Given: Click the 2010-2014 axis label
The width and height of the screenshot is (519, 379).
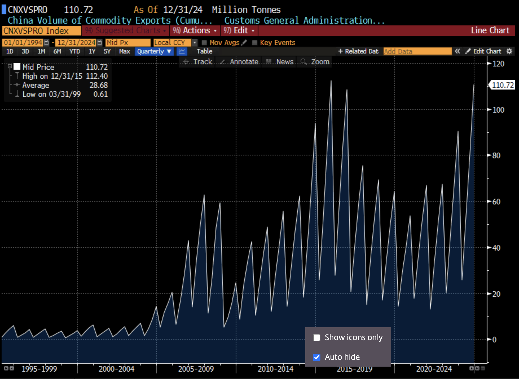Looking at the screenshot, I should [276, 369].
